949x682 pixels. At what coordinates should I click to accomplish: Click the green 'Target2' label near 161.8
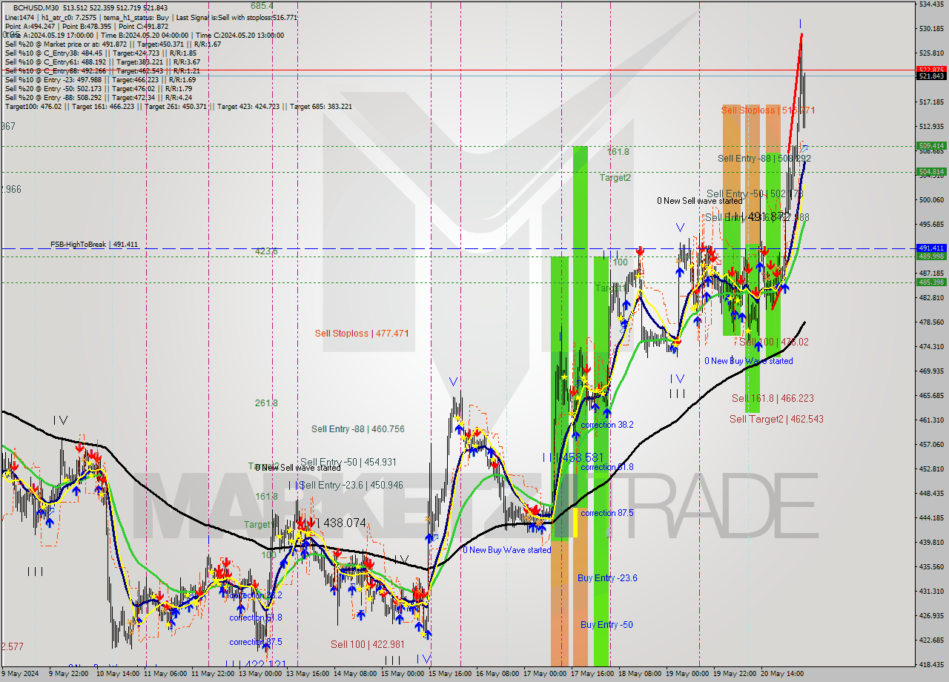[x=615, y=178]
